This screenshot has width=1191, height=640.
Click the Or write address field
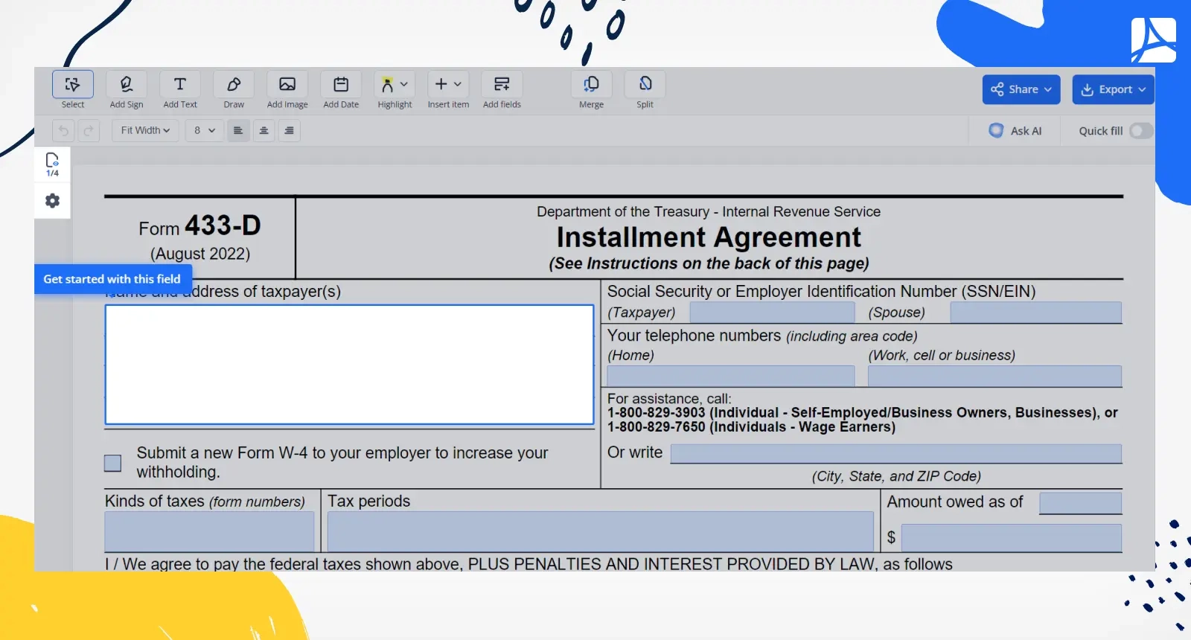tap(896, 454)
